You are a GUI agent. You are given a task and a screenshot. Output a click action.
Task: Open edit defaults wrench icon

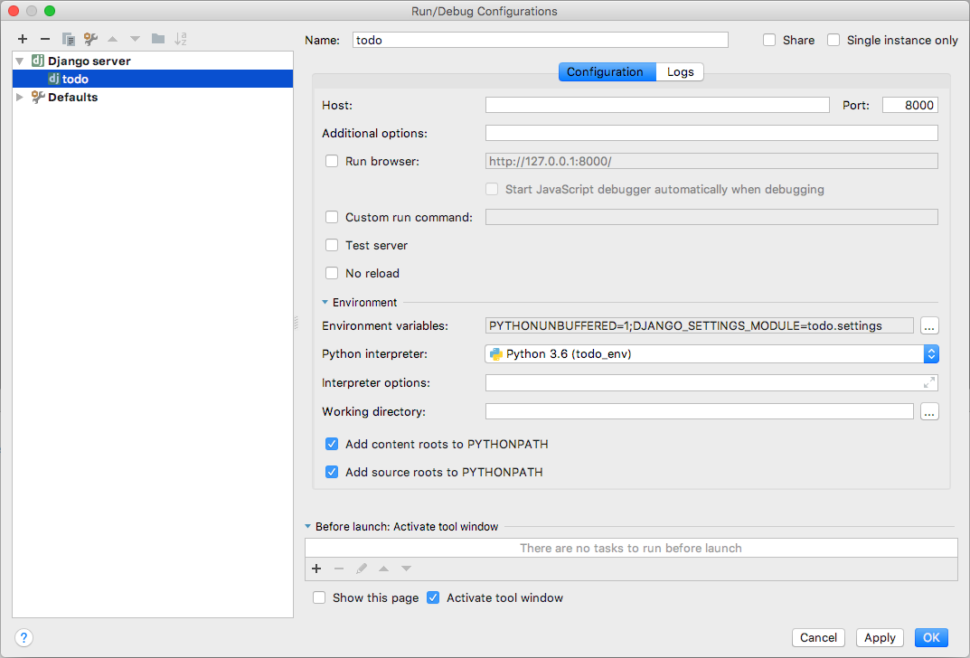pyautogui.click(x=91, y=39)
